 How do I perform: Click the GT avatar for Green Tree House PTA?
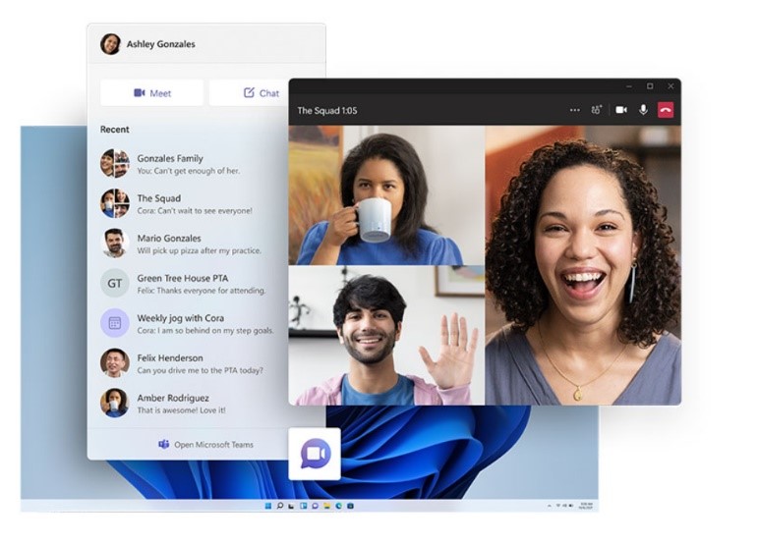(x=115, y=283)
